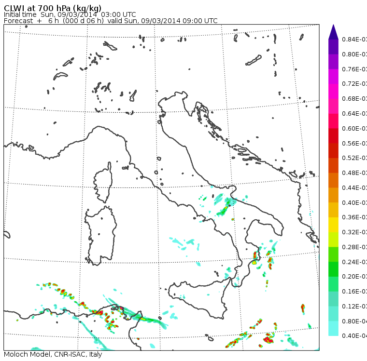The height and width of the screenshot is (361, 367).
Task: Click the 0.48E-03 colorbar label
Action: tap(354, 173)
